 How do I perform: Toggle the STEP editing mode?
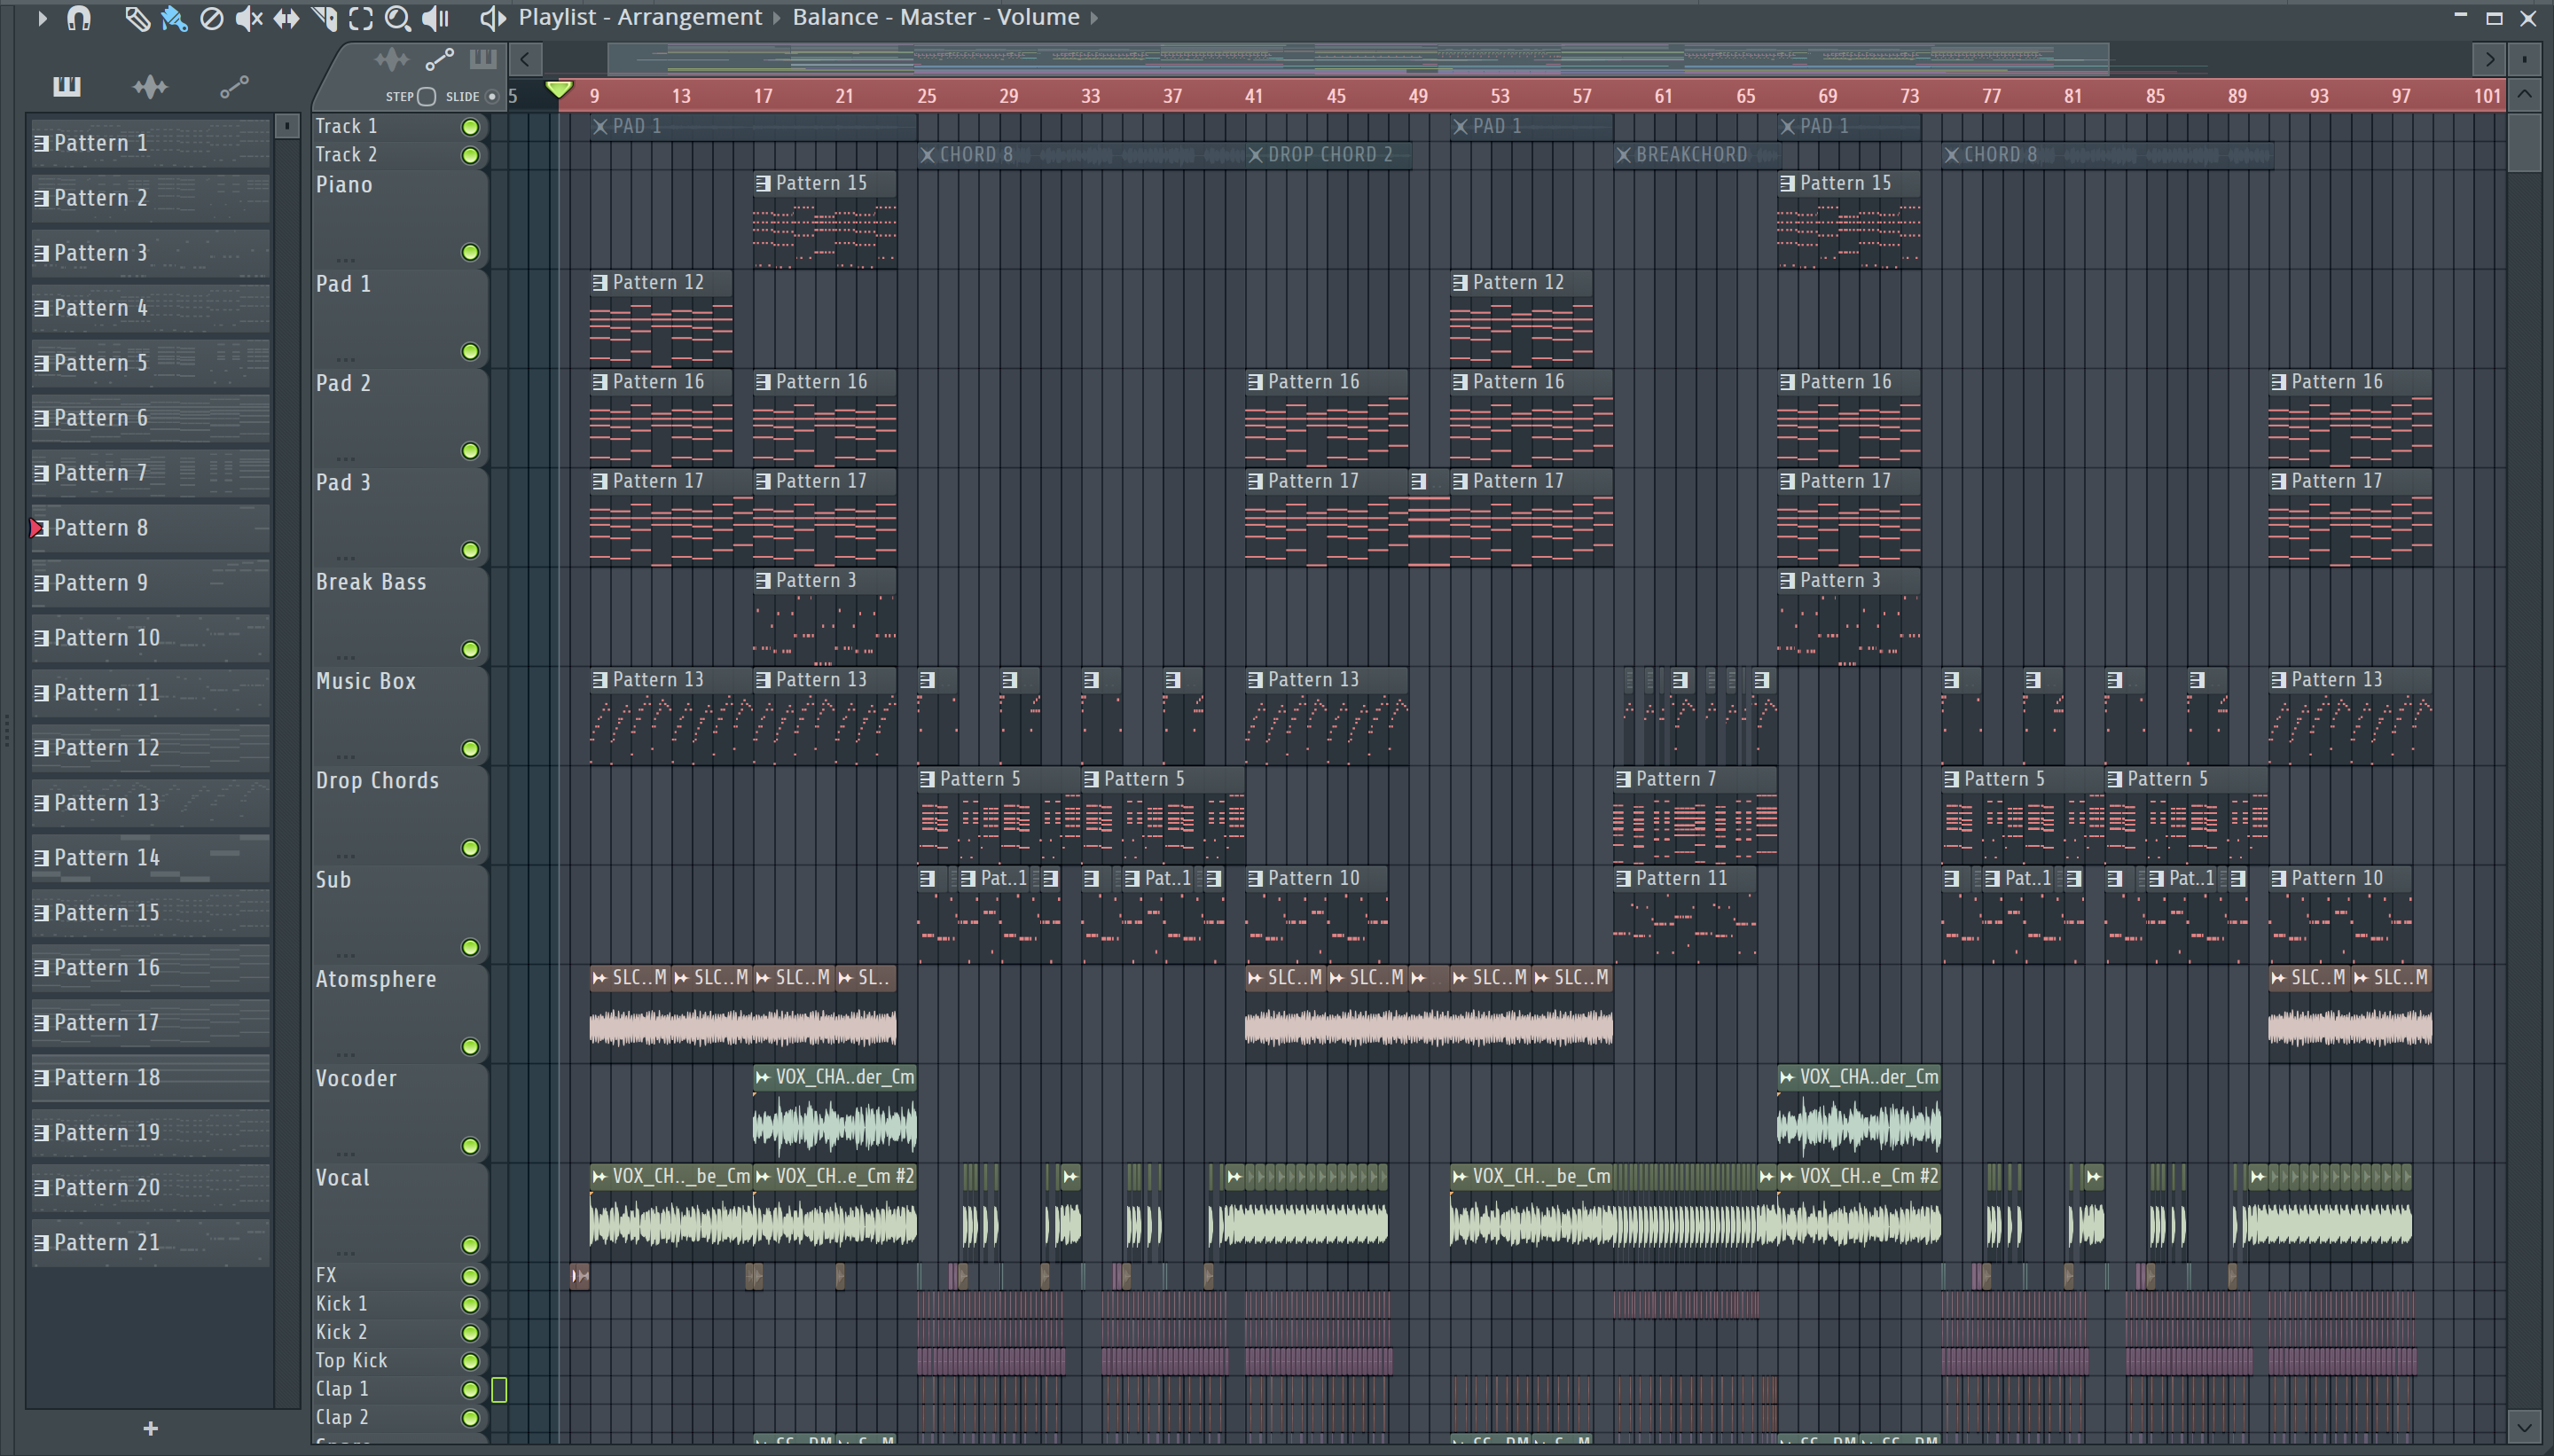coord(426,97)
